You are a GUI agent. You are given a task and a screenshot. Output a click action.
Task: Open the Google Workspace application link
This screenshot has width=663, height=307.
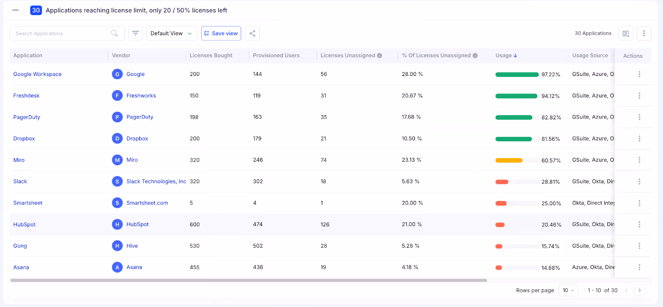click(x=37, y=74)
